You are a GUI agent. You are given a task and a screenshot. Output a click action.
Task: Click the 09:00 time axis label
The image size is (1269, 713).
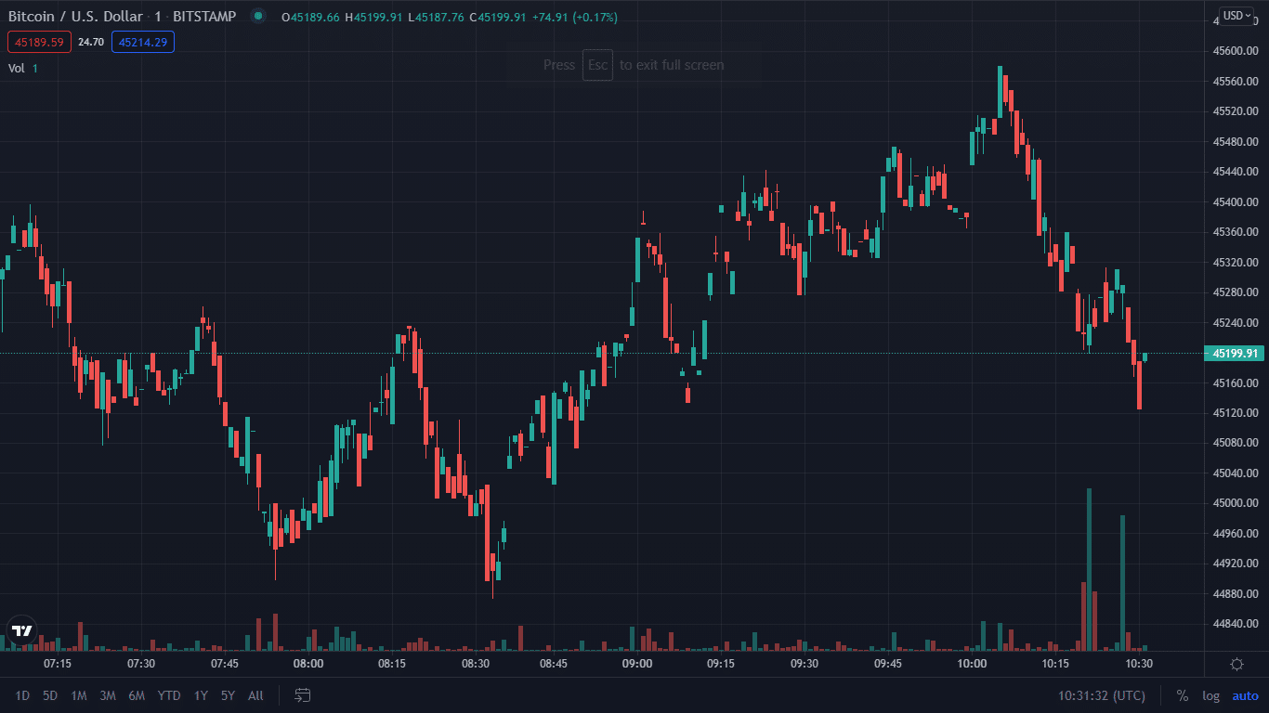click(x=637, y=664)
